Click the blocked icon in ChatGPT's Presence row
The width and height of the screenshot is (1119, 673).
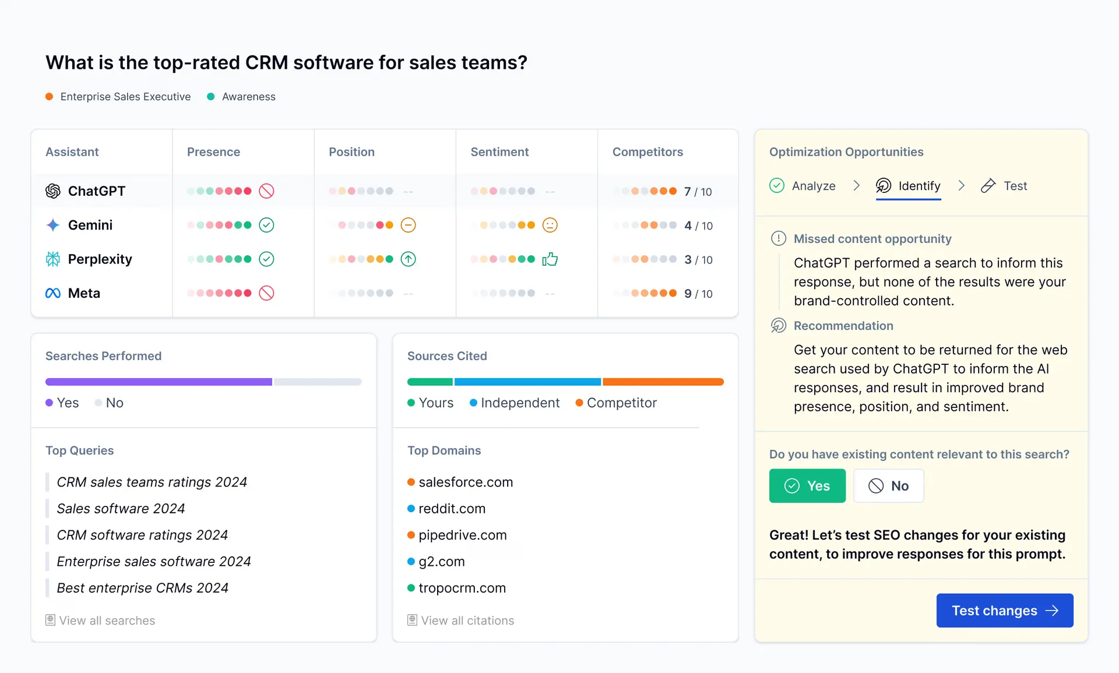(x=267, y=191)
